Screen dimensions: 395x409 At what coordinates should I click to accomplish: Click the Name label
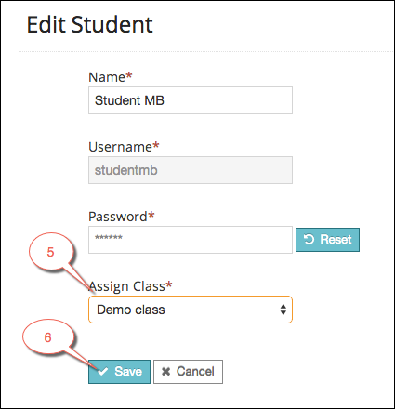tap(111, 77)
